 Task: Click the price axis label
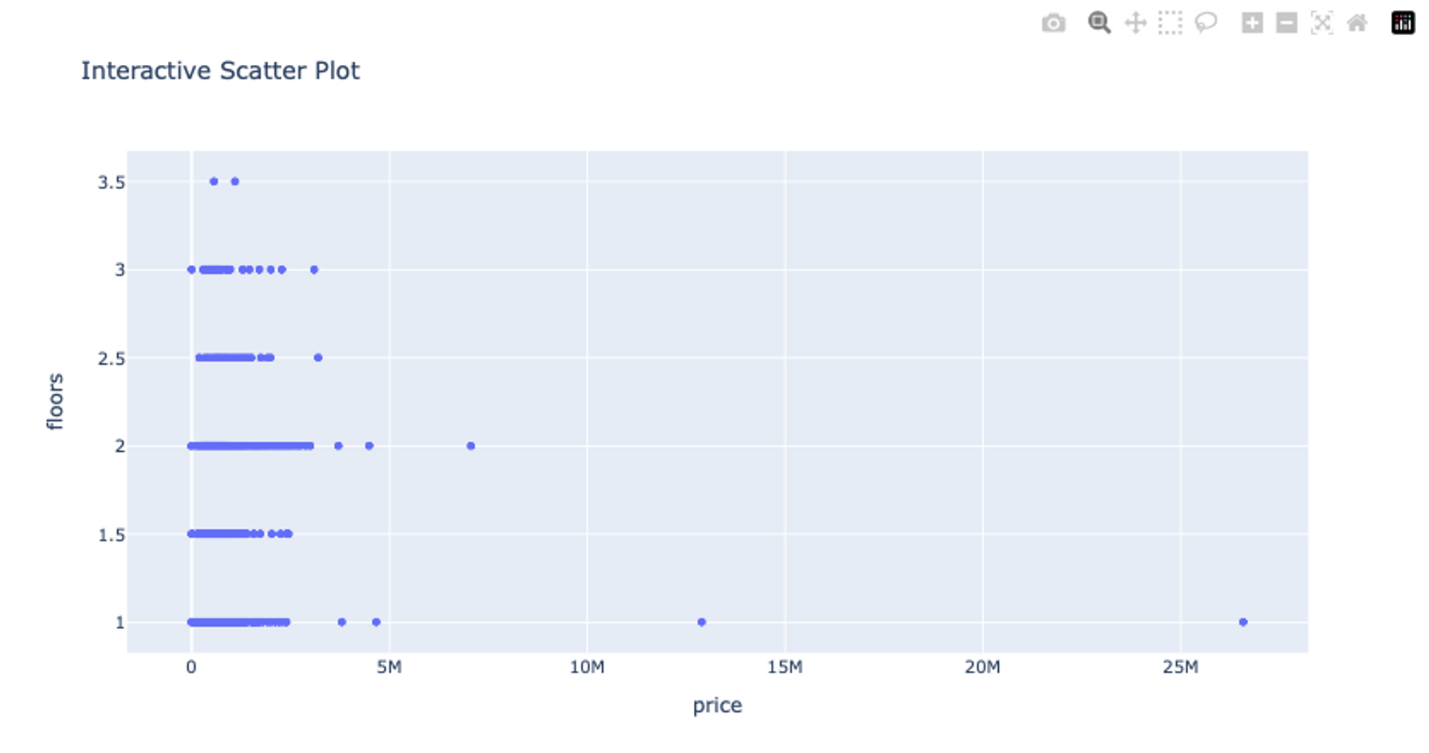(x=717, y=705)
